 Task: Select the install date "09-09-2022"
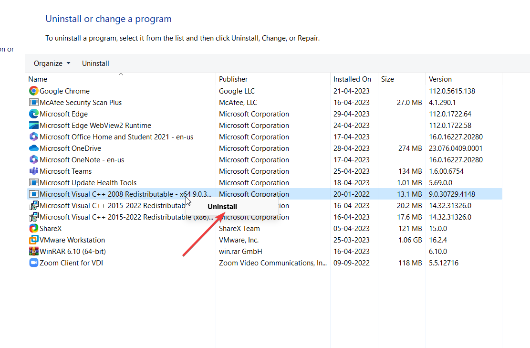[x=352, y=263]
